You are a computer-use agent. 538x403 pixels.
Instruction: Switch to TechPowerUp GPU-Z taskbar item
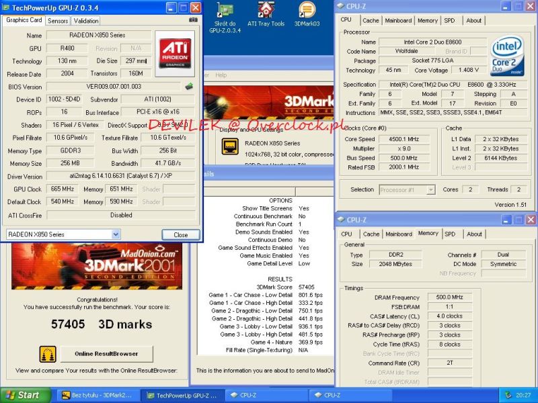pyautogui.click(x=182, y=395)
